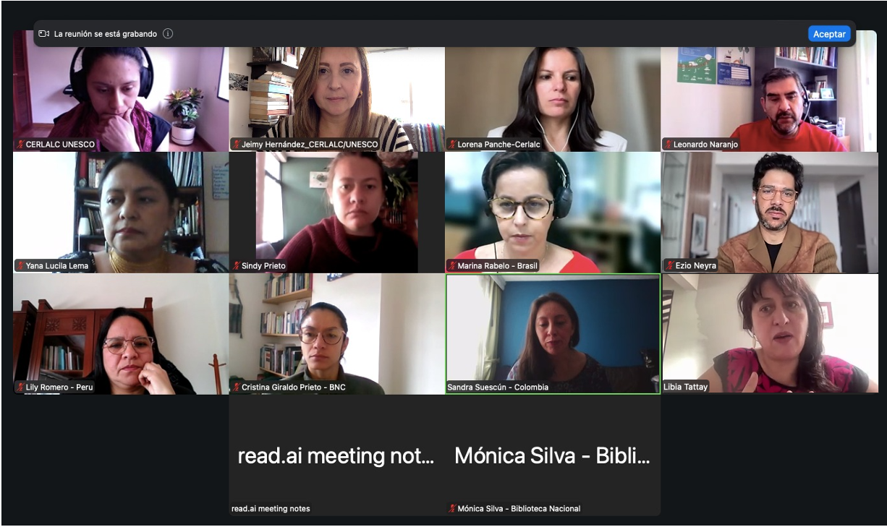Select Marina Rabelo - Brasil video tile
This screenshot has width=887, height=527.
click(x=553, y=213)
